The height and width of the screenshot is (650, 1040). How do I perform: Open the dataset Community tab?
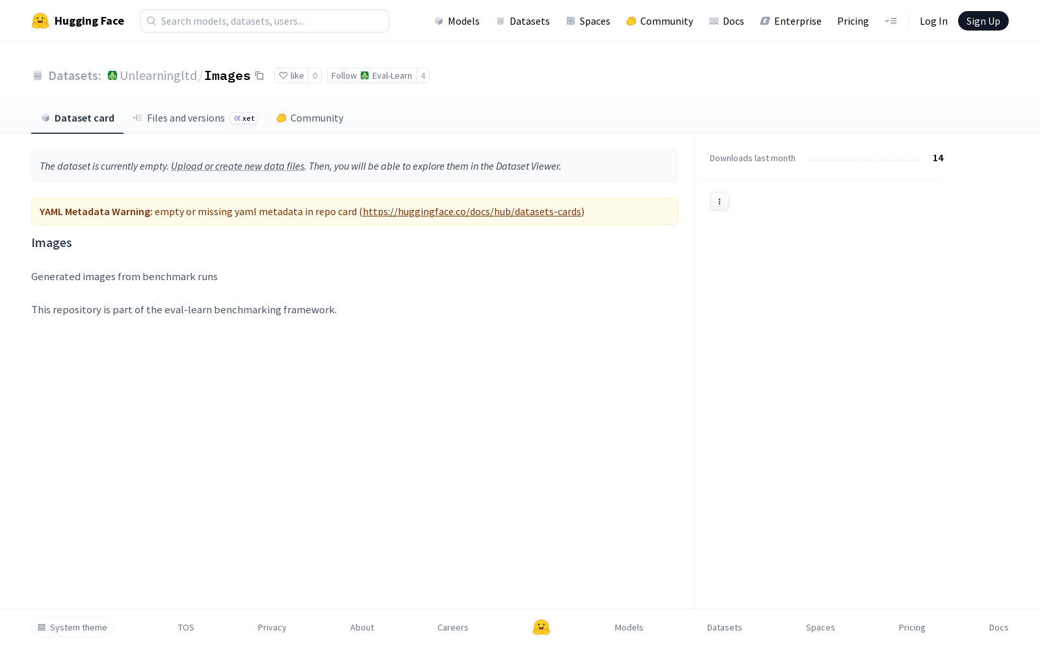coord(309,118)
